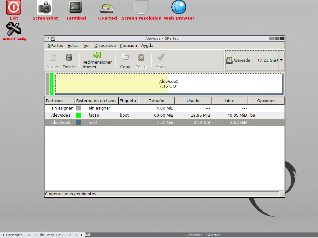318x238 pixels.
Task: Click the Escritorio 1 desktop label
Action: click(16, 235)
